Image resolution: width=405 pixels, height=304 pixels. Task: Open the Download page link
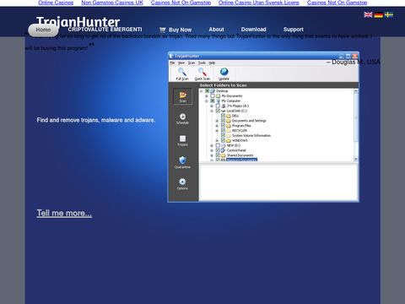253,30
